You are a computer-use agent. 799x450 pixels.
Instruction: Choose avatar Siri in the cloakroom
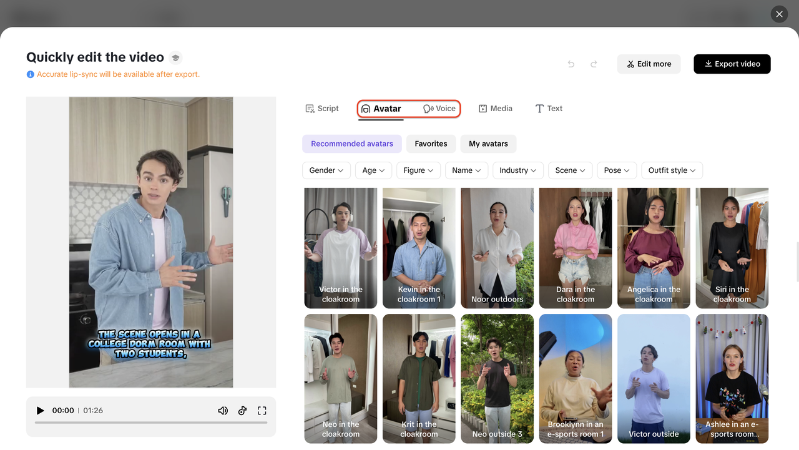click(732, 248)
